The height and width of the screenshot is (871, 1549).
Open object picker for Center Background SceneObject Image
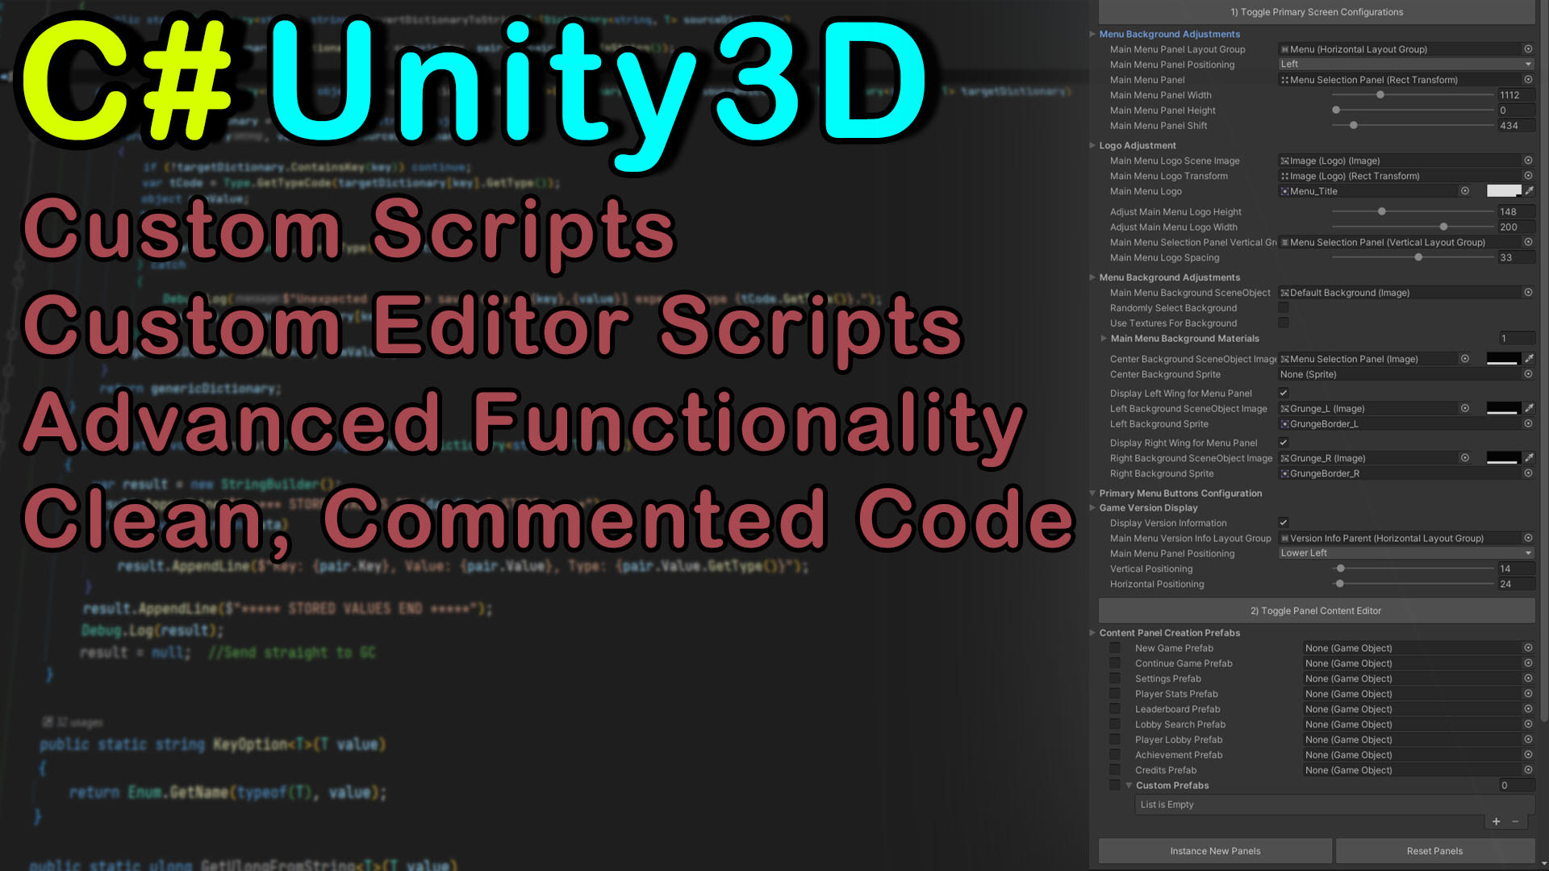[x=1465, y=359]
